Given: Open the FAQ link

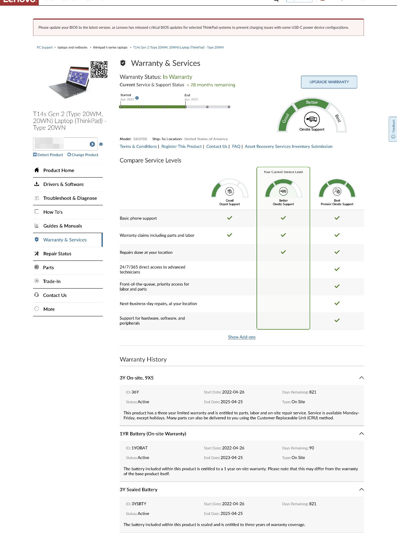Looking at the screenshot, I should tap(236, 146).
